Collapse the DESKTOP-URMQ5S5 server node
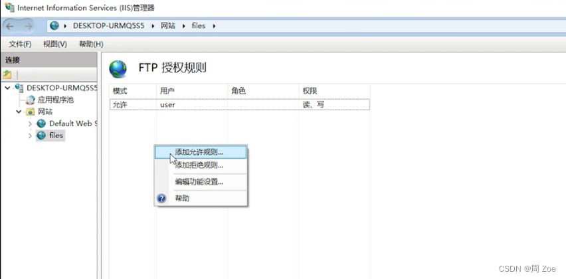 click(7, 88)
